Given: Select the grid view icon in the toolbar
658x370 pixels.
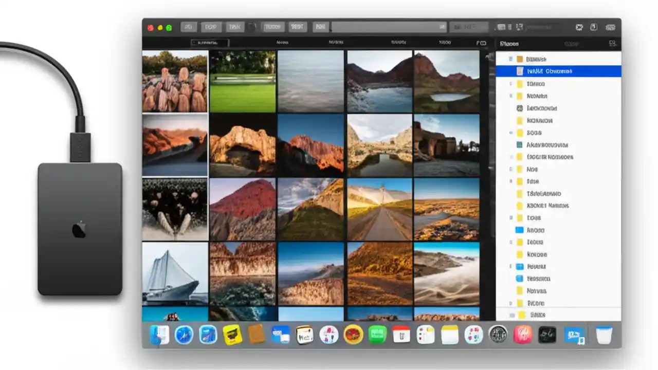Looking at the screenshot, I should tap(502, 27).
